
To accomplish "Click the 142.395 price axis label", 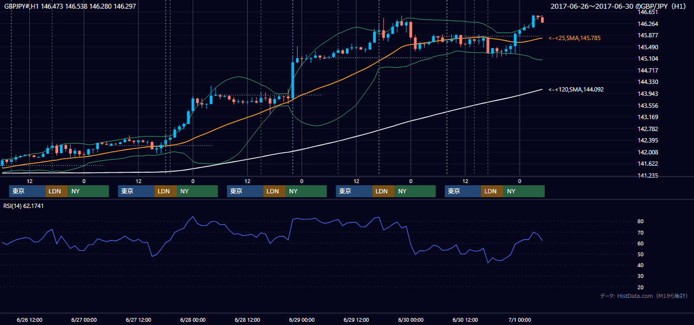I will [x=648, y=140].
